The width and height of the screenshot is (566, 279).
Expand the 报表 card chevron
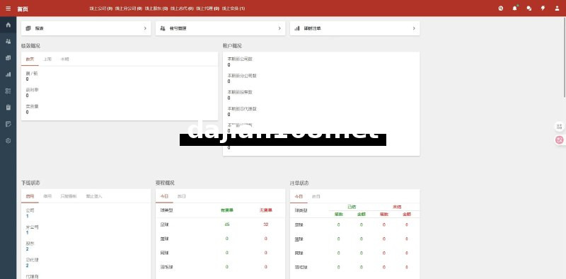click(x=145, y=28)
